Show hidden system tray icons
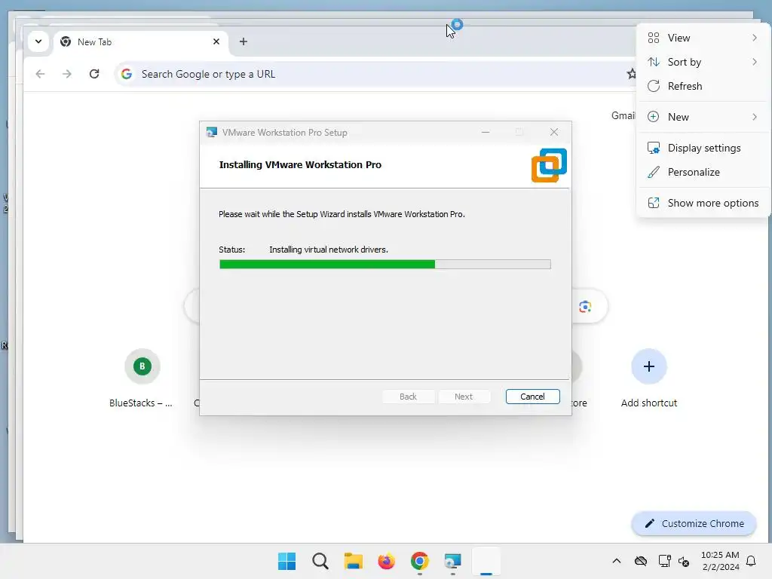The width and height of the screenshot is (772, 579). click(617, 561)
